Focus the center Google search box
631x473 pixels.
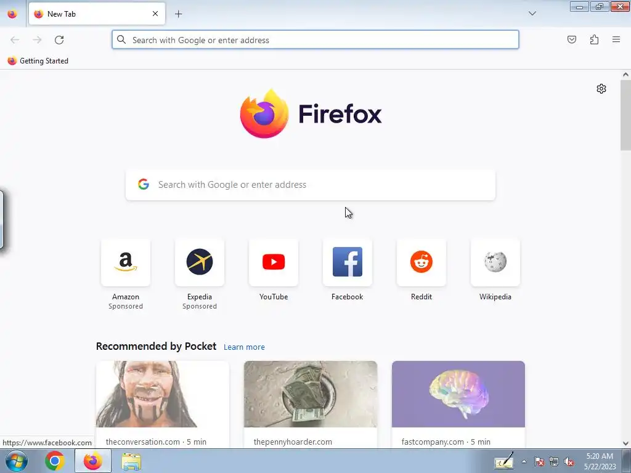coord(311,185)
